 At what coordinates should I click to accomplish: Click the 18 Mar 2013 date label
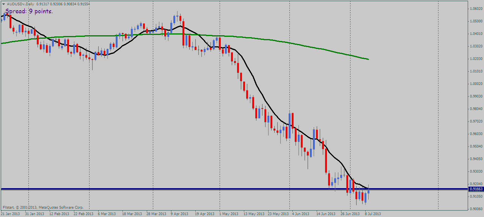tap(132, 214)
